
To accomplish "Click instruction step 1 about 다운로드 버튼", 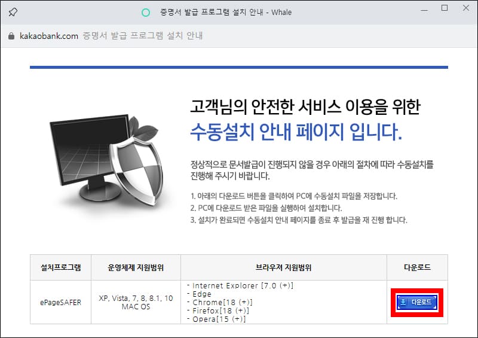I will pyautogui.click(x=294, y=196).
